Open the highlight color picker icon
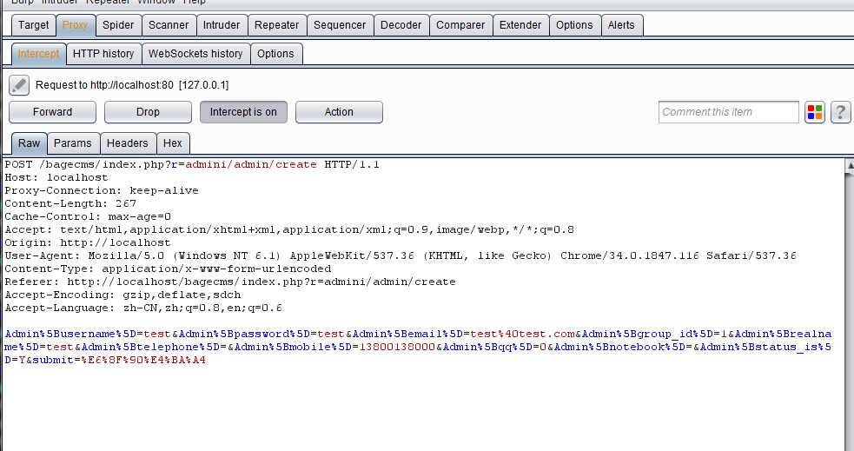 [815, 112]
